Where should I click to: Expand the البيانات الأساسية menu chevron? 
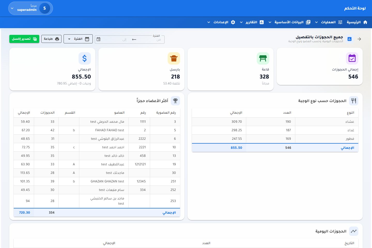pos(270,22)
